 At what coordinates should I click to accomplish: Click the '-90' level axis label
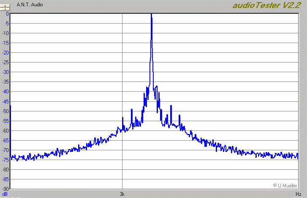(5, 189)
